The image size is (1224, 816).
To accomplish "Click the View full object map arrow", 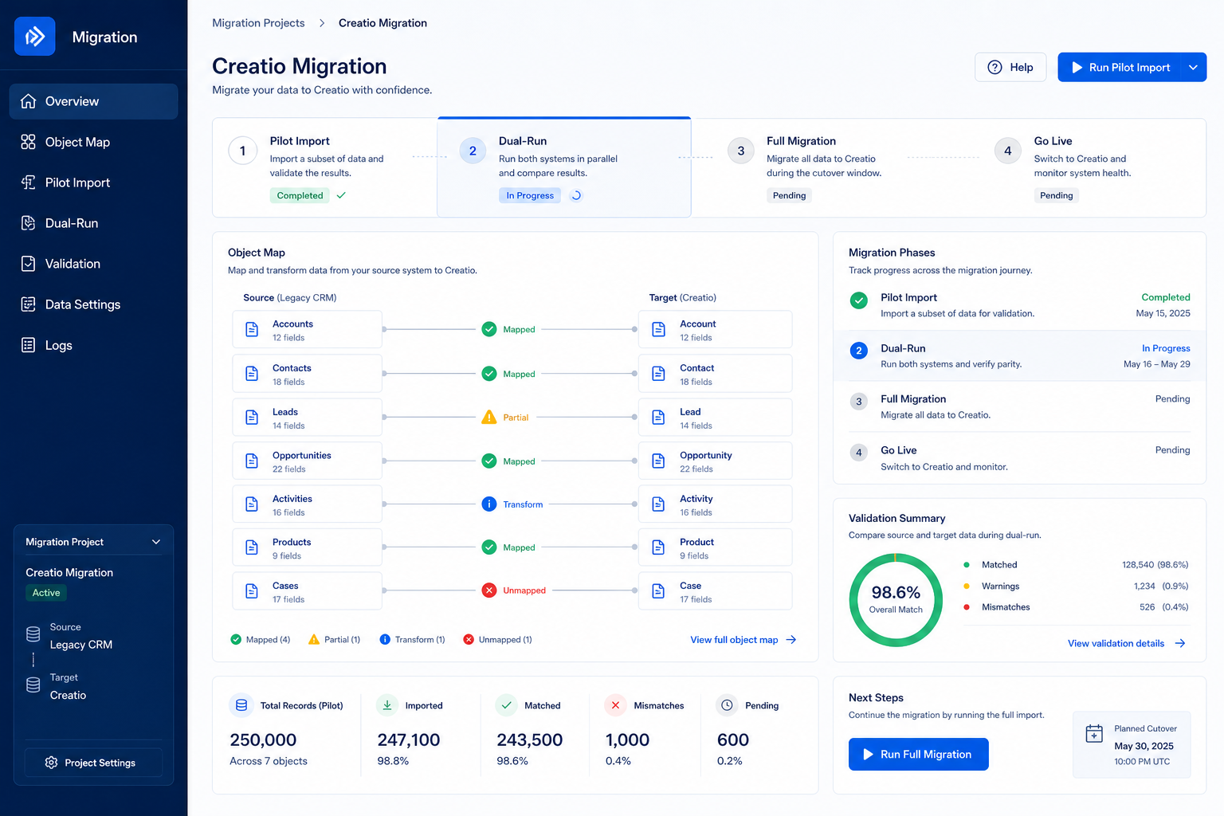I will pos(791,640).
